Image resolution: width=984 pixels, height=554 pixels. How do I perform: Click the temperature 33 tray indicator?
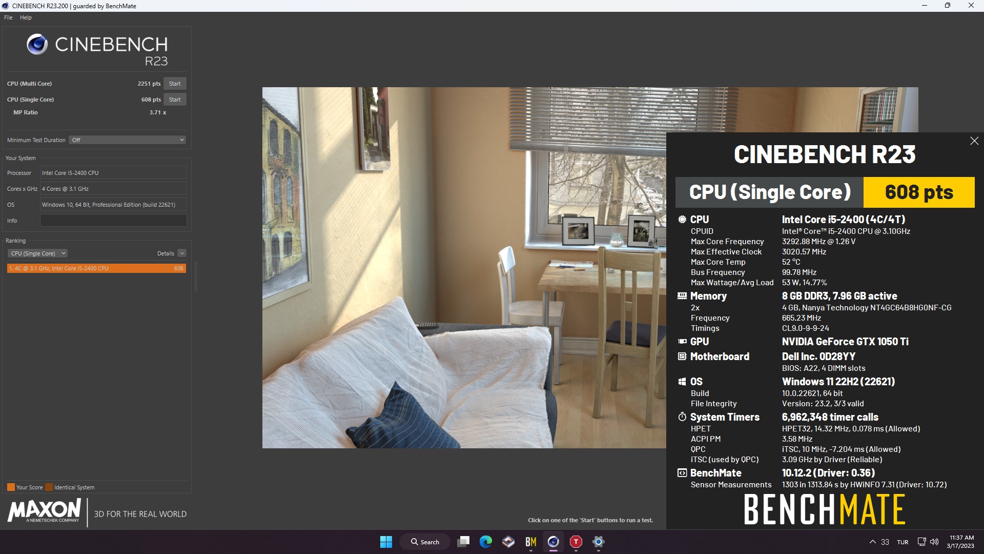click(885, 542)
